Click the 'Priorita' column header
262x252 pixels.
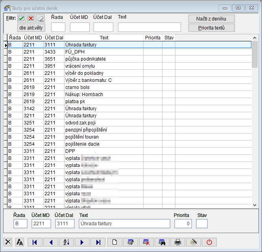coord(153,38)
